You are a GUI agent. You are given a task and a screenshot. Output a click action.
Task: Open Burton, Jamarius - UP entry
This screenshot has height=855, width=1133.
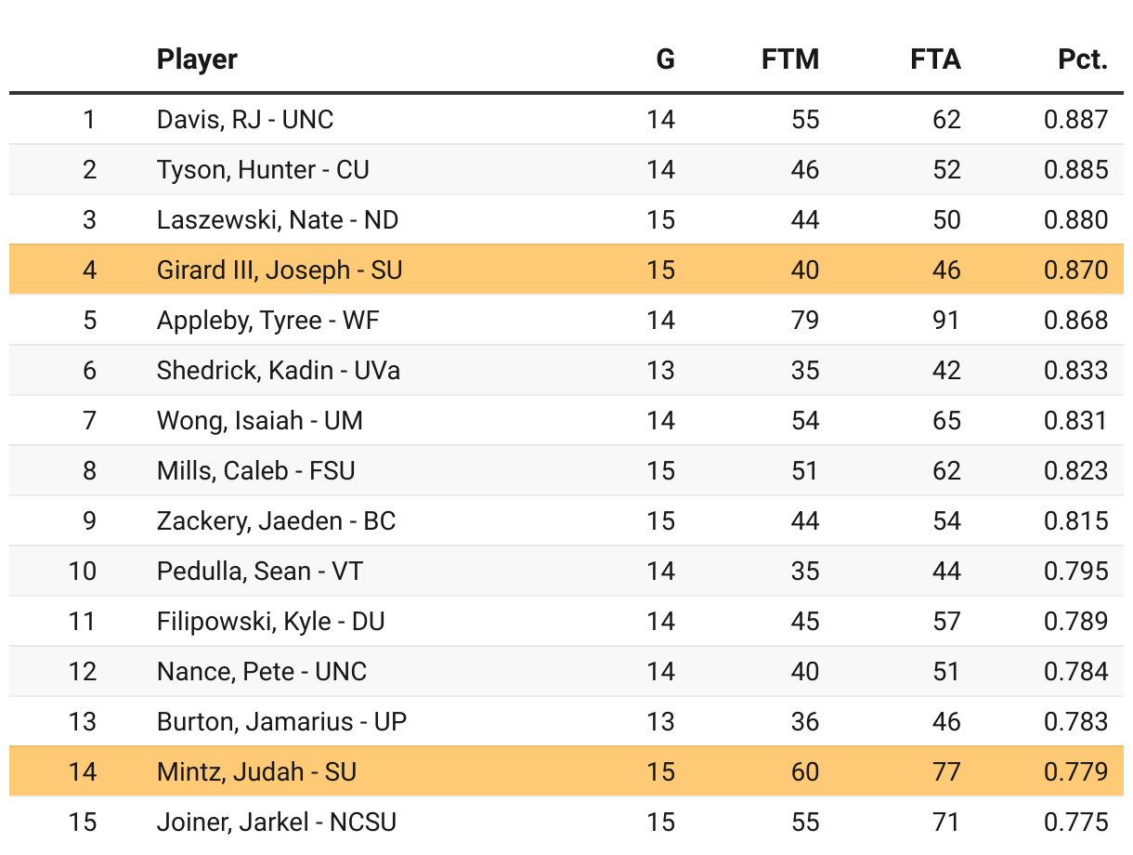tap(282, 721)
